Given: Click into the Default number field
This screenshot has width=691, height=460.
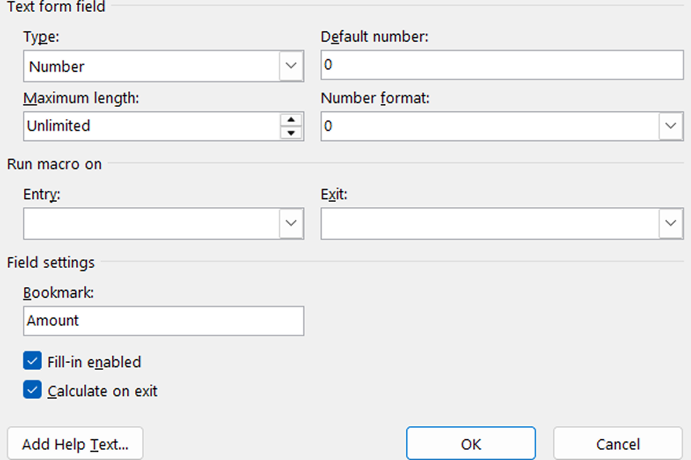Looking at the screenshot, I should 501,65.
